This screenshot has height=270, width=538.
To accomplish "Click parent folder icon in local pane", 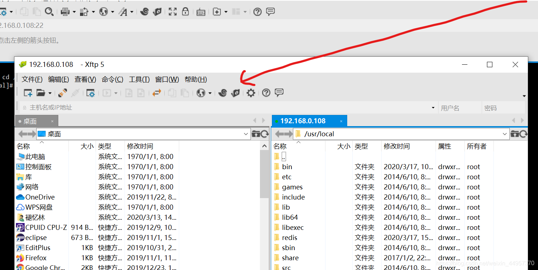I will coord(256,134).
